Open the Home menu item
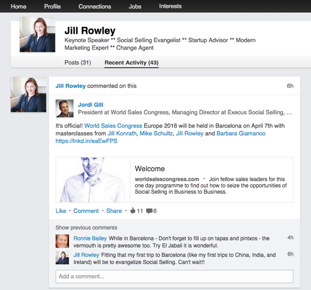Image resolution: width=311 pixels, height=290 pixels. tap(19, 6)
